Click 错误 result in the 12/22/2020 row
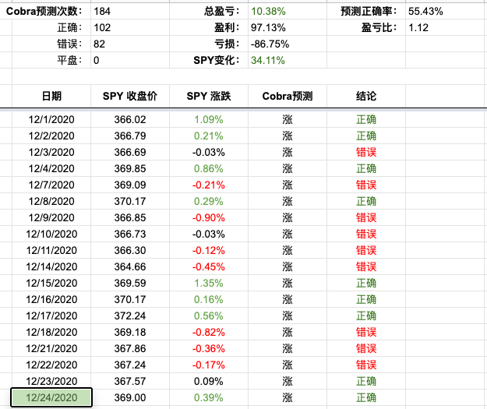 point(366,365)
